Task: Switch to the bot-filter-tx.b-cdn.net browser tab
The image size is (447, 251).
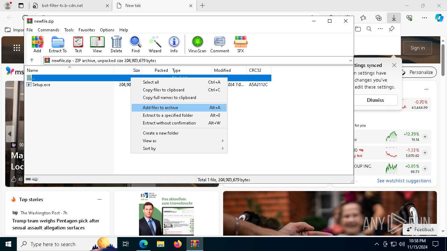Action: pyautogui.click(x=70, y=6)
